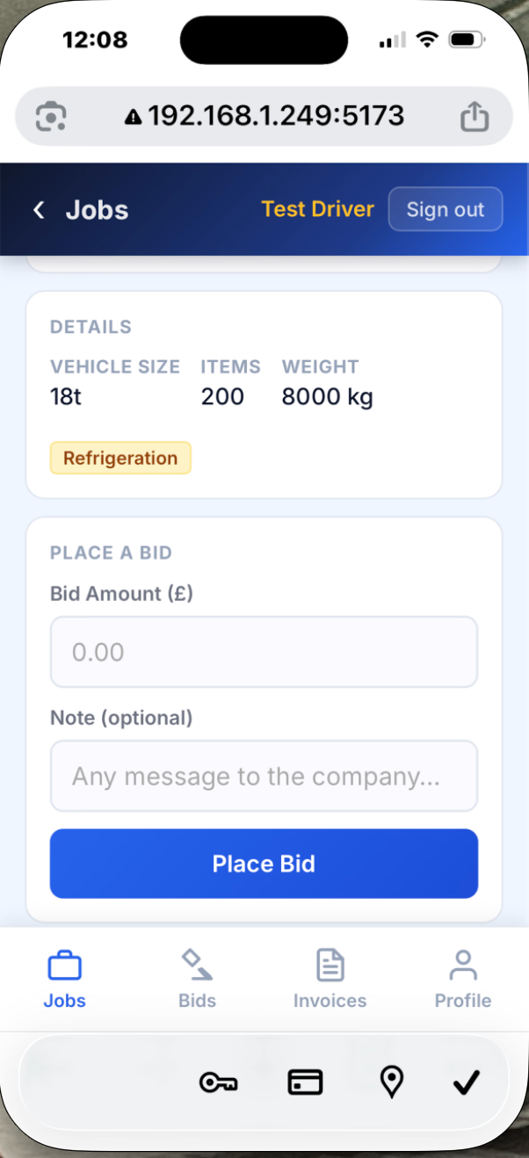Tap the credit card autofill icon
The height and width of the screenshot is (1158, 529).
(305, 1082)
